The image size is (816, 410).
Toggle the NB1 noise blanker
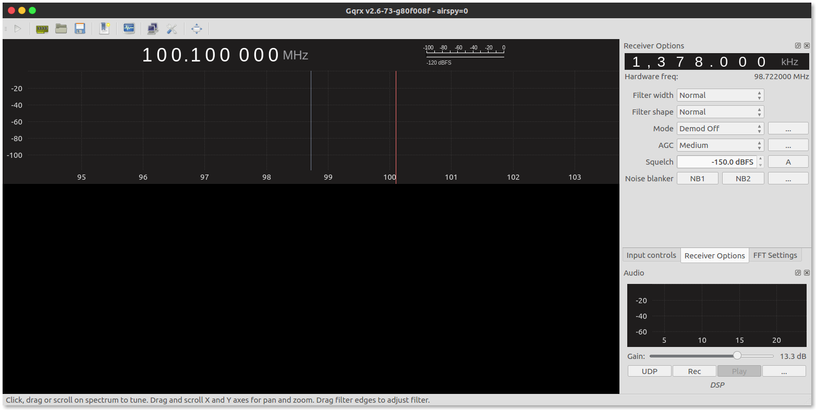pos(697,179)
